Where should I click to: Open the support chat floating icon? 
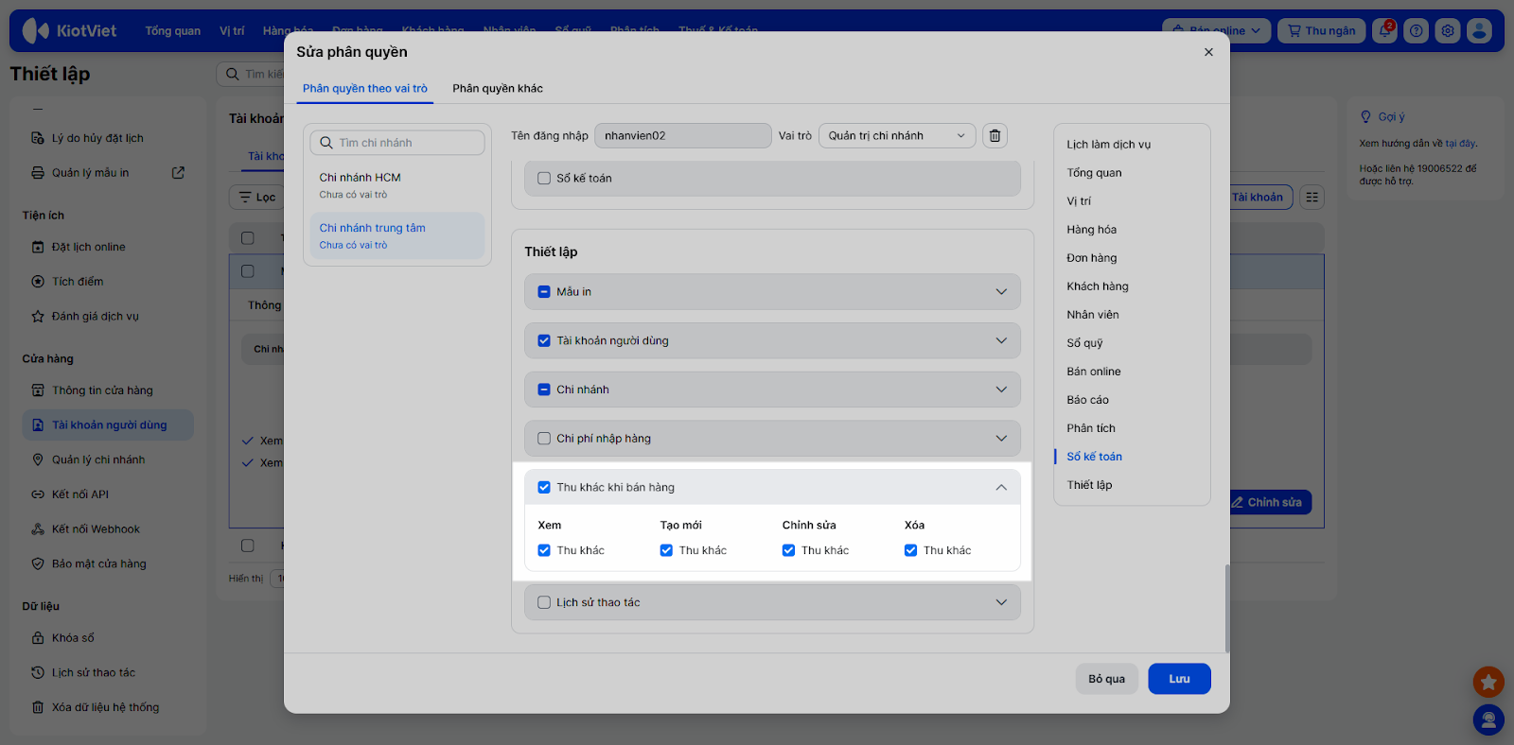tap(1488, 720)
